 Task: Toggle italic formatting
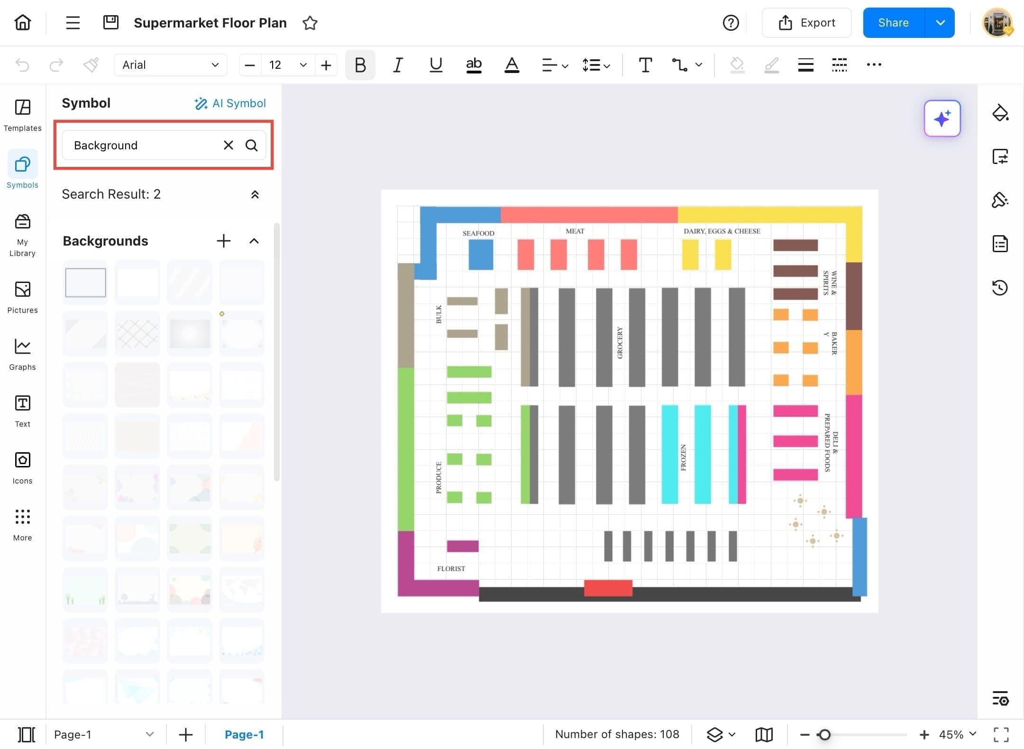pyautogui.click(x=398, y=65)
